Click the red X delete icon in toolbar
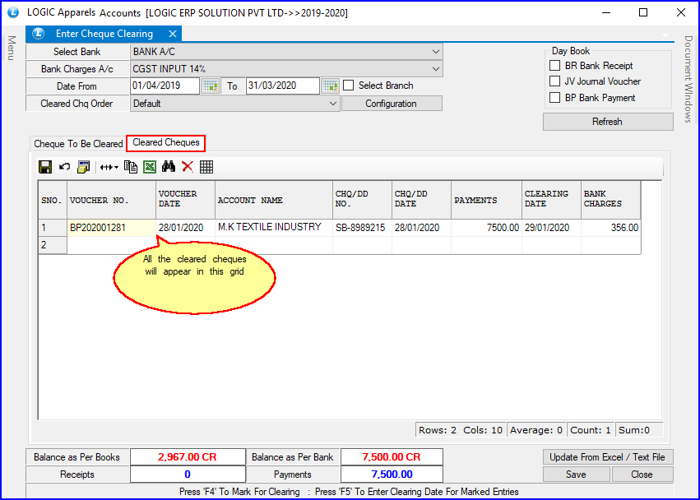Screen dimensions: 700x500 (188, 167)
